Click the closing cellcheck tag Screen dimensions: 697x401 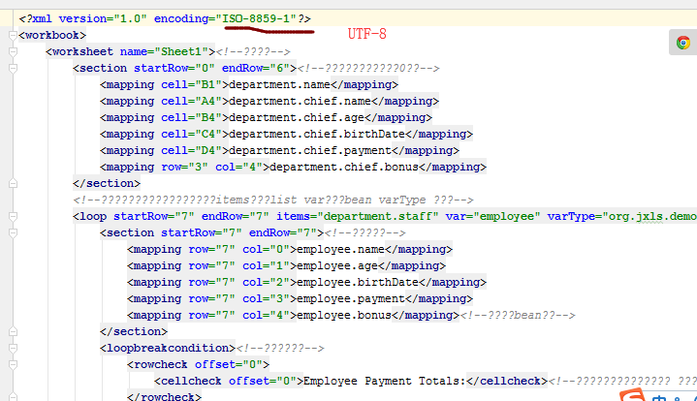click(x=507, y=381)
